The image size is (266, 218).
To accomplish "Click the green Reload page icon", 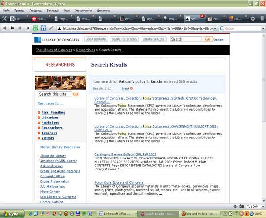I will [35, 28].
